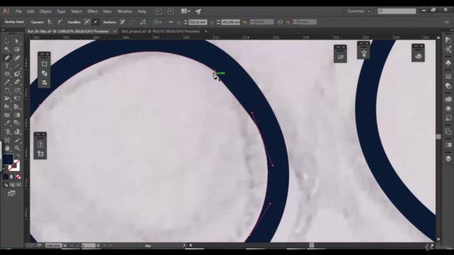Select the Mesh tool

coord(6,115)
